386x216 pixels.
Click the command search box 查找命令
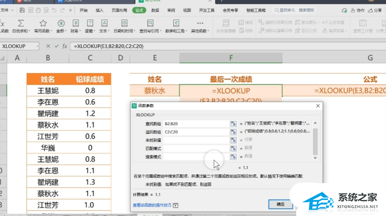click(x=295, y=10)
